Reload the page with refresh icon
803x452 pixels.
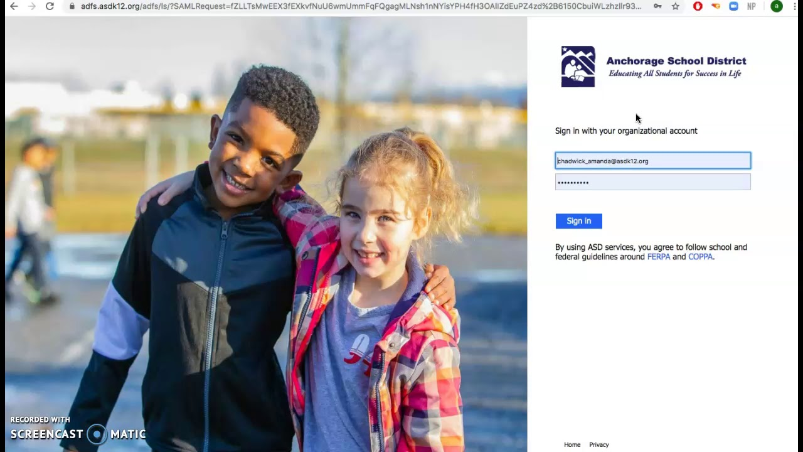[50, 6]
